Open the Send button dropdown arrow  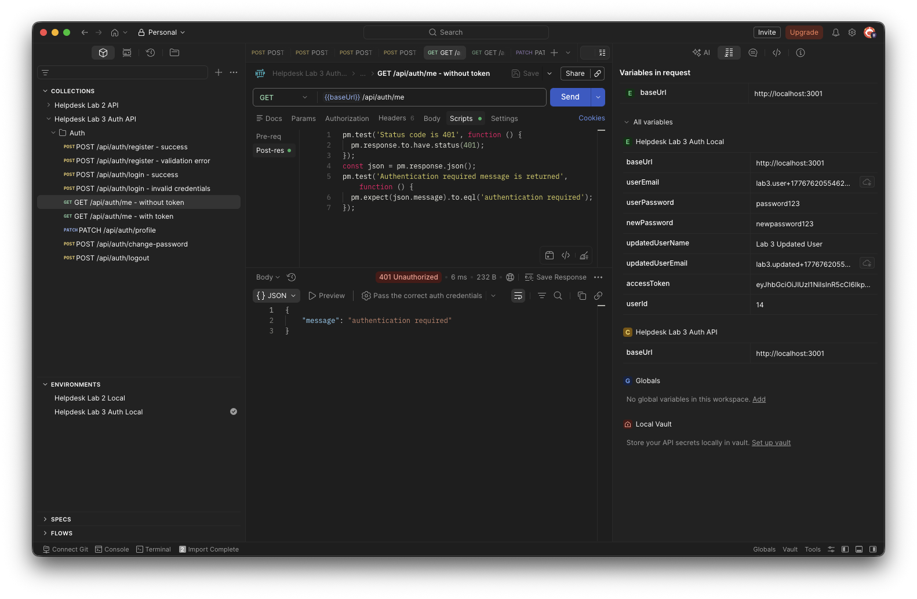click(x=598, y=97)
